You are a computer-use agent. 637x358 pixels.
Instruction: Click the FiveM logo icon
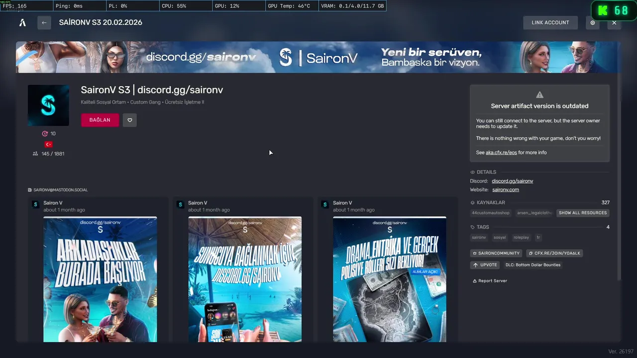click(22, 22)
